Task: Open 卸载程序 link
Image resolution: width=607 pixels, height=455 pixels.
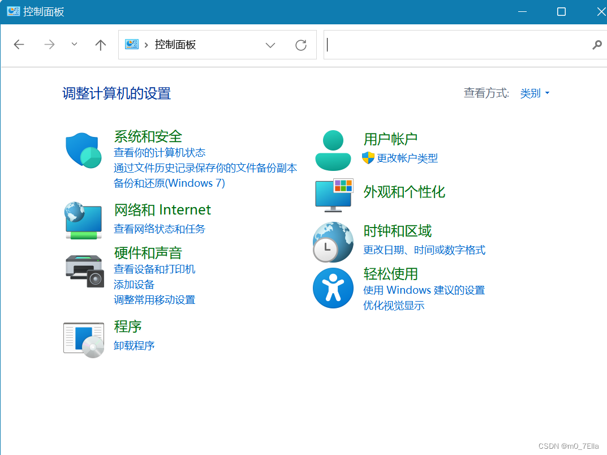Action: [x=134, y=345]
